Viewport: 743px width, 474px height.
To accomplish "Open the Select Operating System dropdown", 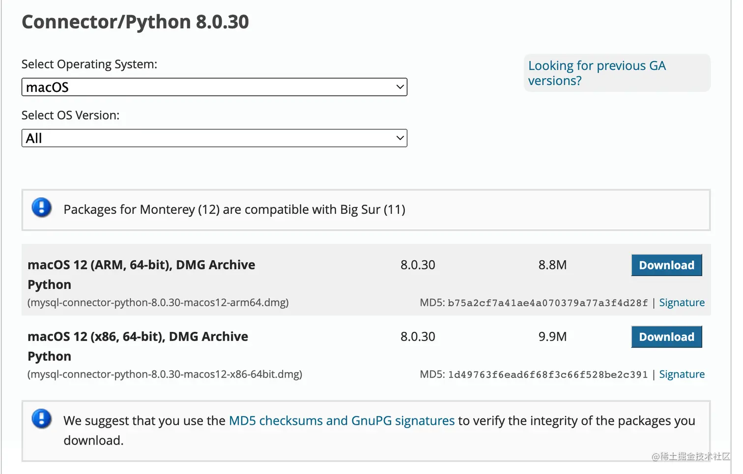I will [x=214, y=87].
